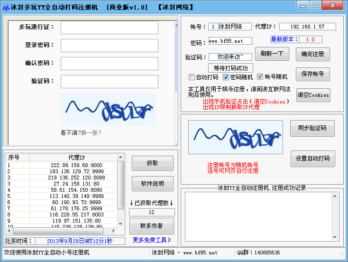Viewport: 348px width, 262px height.
Task: Click the 帐号 name field showing 冰封网络
Action: (x=235, y=27)
